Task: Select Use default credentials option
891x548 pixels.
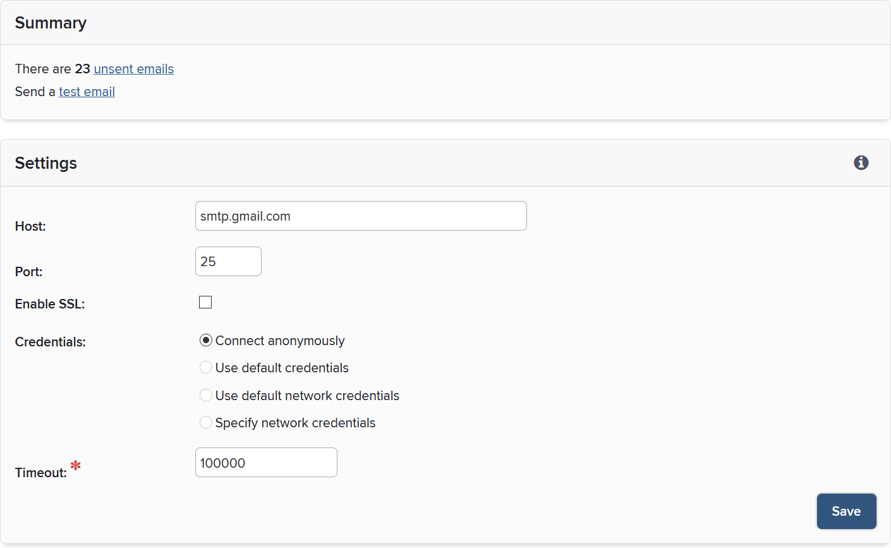Action: [206, 368]
